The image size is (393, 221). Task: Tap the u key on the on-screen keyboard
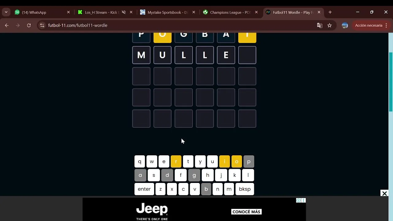click(x=212, y=161)
